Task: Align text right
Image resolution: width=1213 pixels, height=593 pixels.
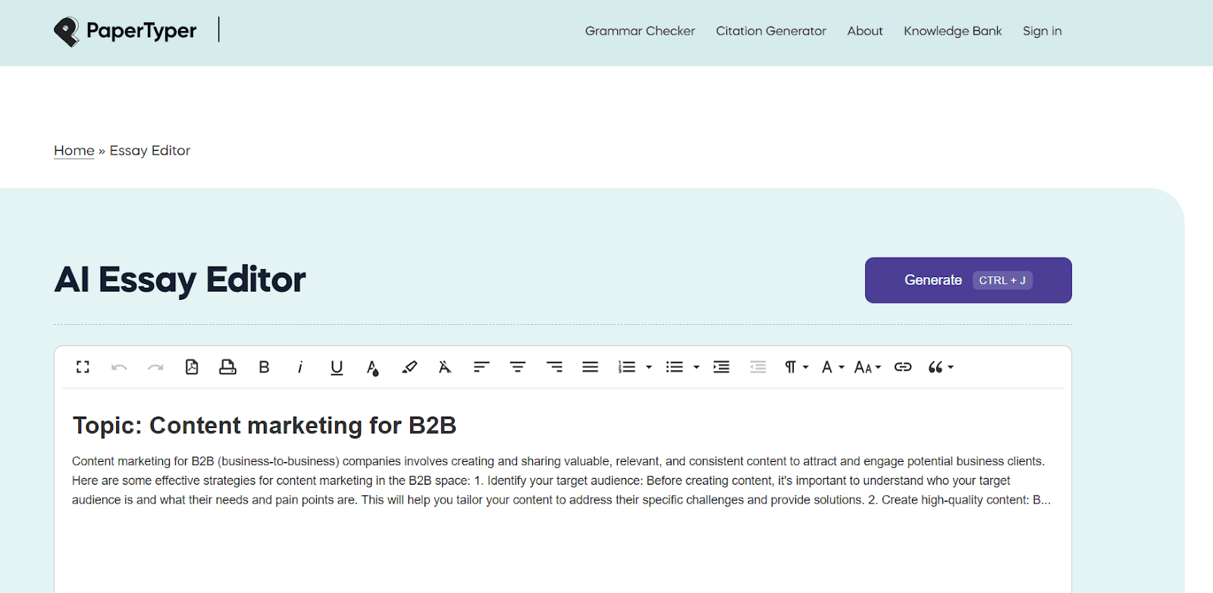Action: click(554, 367)
